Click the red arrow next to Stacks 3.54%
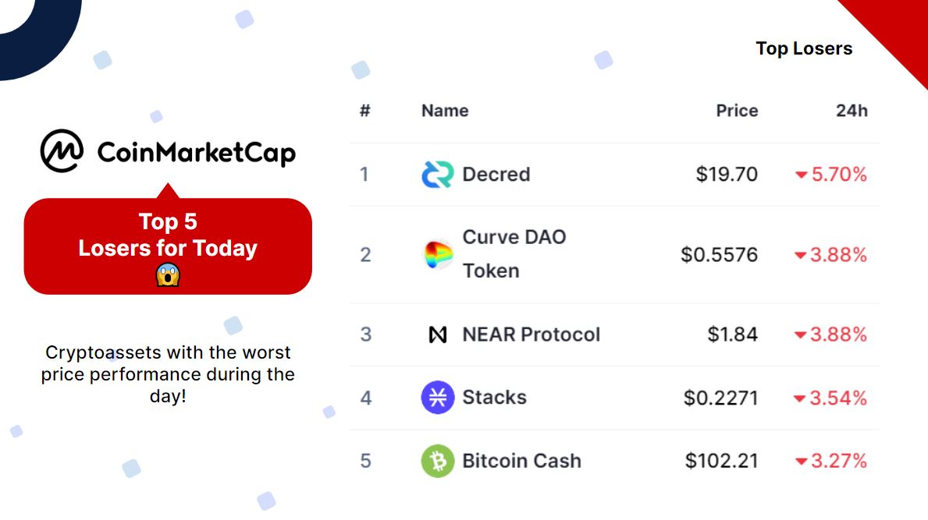 pos(799,399)
